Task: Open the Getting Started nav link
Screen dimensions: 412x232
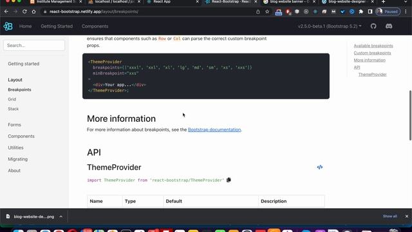Action: click(x=57, y=26)
